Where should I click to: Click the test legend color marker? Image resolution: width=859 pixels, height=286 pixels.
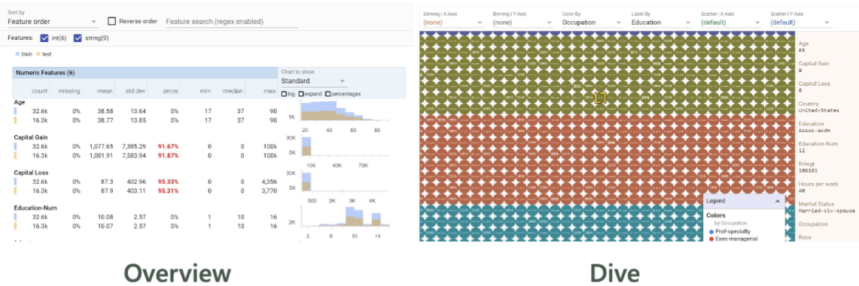pyautogui.click(x=38, y=54)
